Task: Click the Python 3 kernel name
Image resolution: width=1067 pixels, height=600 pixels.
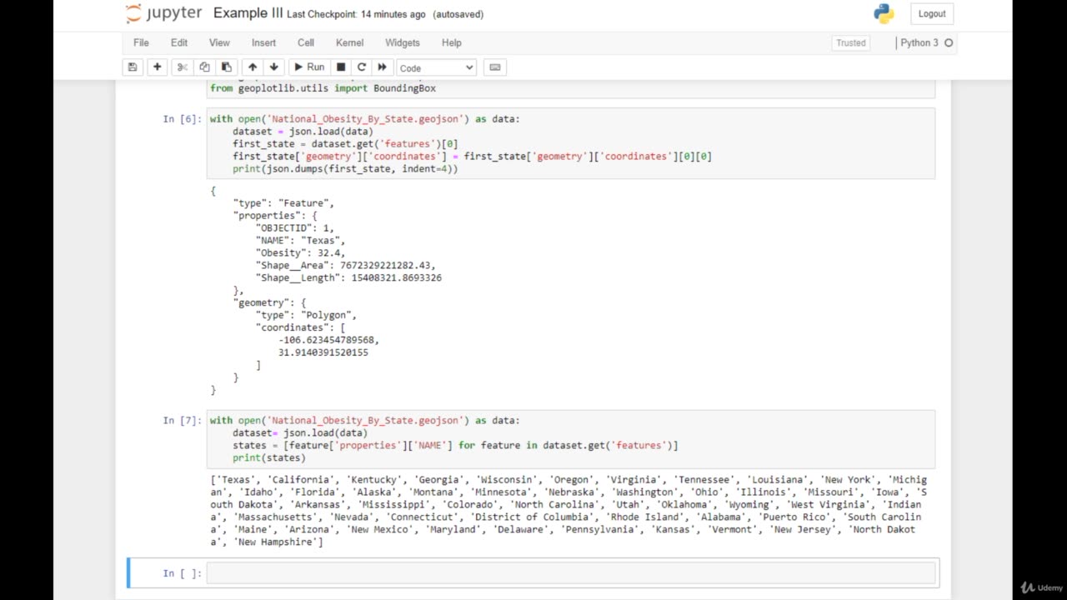Action: 919,42
